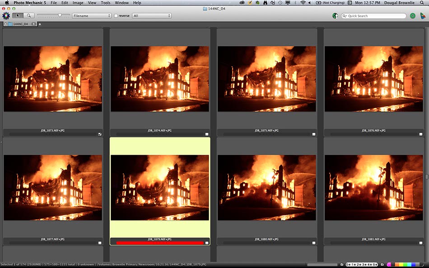This screenshot has height=268, width=429.
Task: Toggle the color class filter checkbox
Action: 382,264
